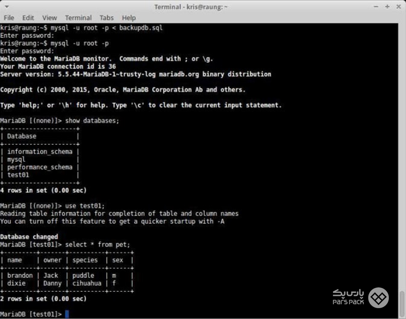406x319 pixels.
Task: Close the Terminal window
Action: pyautogui.click(x=398, y=7)
